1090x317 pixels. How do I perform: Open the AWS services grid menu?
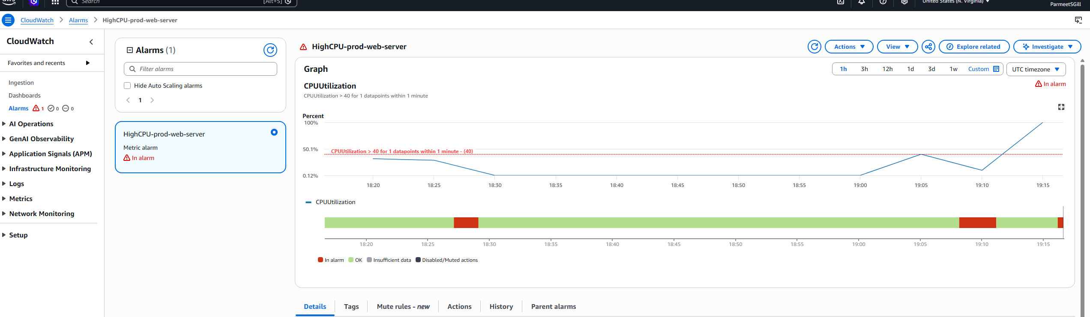click(55, 3)
